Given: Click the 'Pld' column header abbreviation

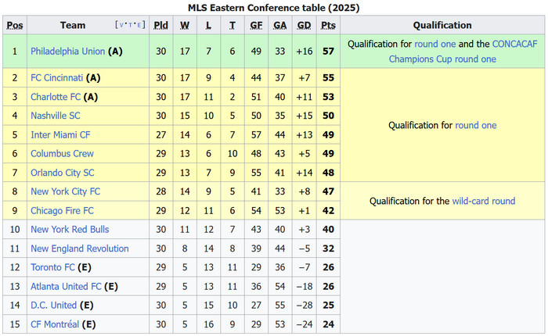Looking at the screenshot, I should [160, 25].
